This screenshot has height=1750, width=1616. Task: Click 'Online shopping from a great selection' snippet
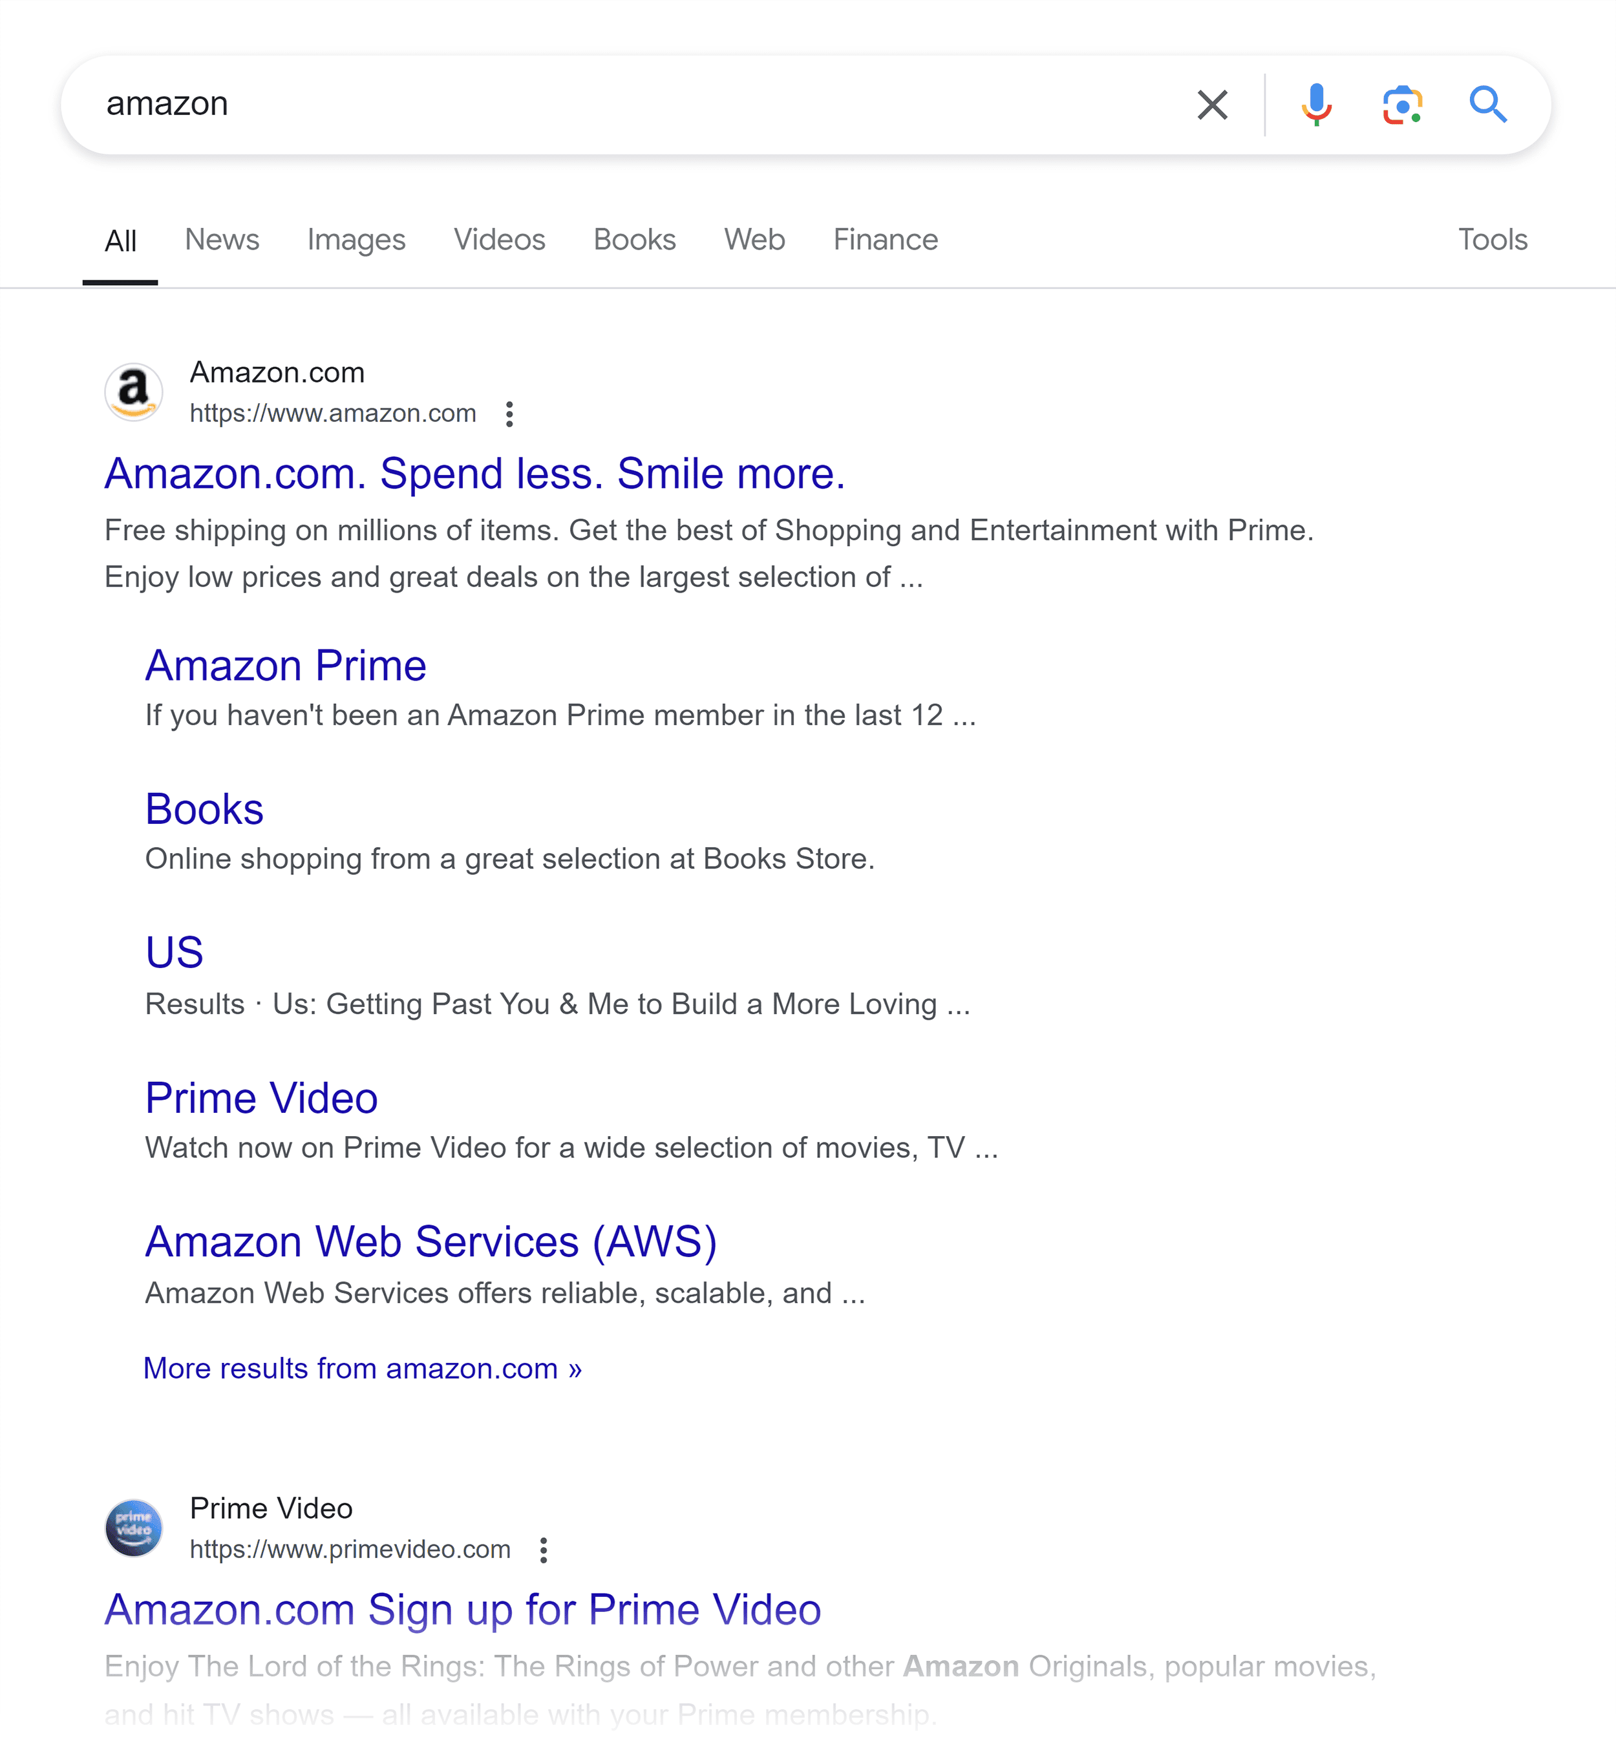point(510,859)
